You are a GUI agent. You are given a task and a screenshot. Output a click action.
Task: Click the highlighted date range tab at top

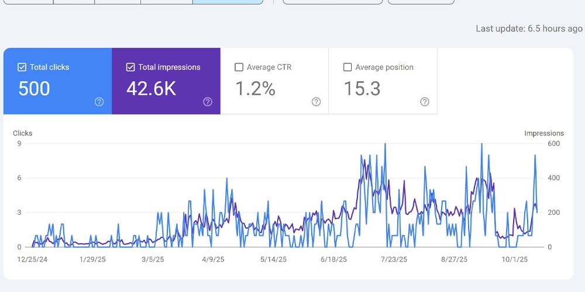pos(228,2)
